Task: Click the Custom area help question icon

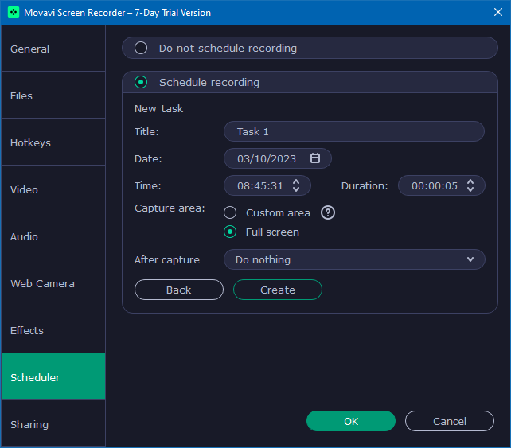Action: (x=328, y=212)
